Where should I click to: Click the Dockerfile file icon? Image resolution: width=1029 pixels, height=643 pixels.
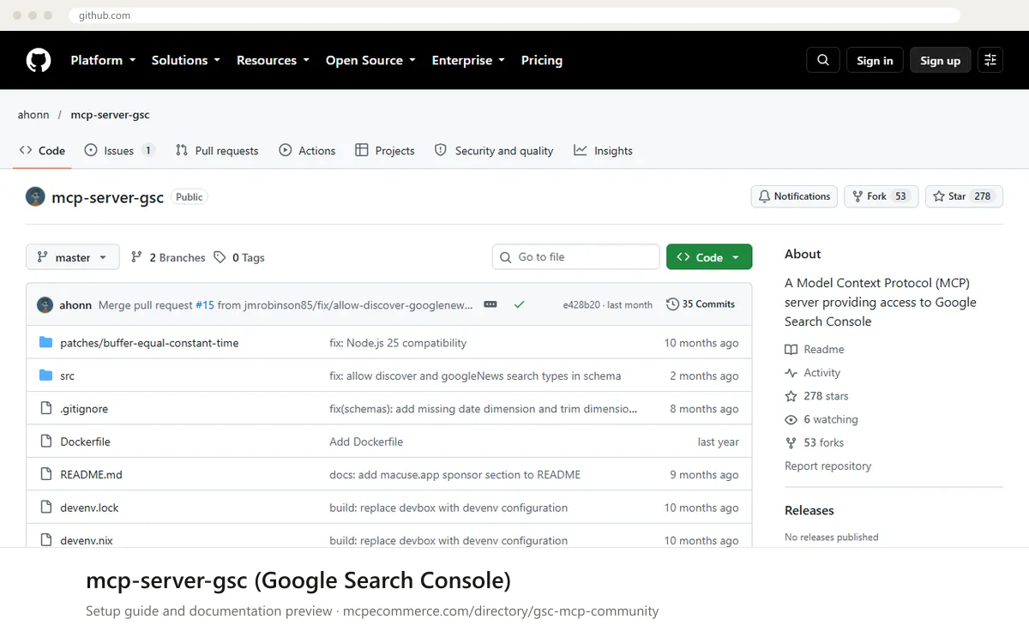click(46, 442)
